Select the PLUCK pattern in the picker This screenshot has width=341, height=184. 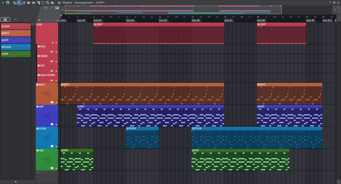[16, 47]
